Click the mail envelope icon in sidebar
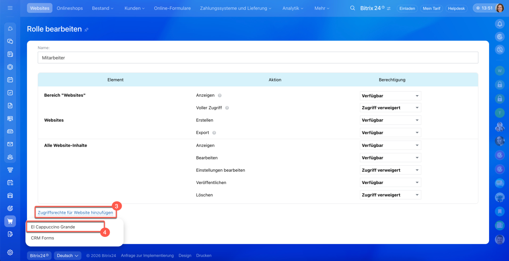Screen dimensions: 509x261 (10, 144)
